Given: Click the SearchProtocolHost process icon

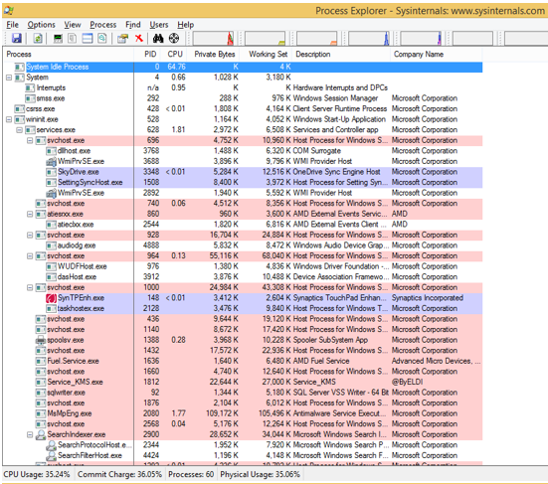Looking at the screenshot, I should tap(52, 445).
